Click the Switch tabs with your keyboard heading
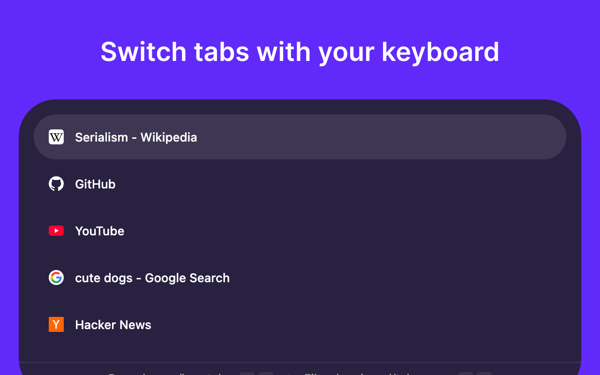This screenshot has width=600, height=375. pos(300,52)
